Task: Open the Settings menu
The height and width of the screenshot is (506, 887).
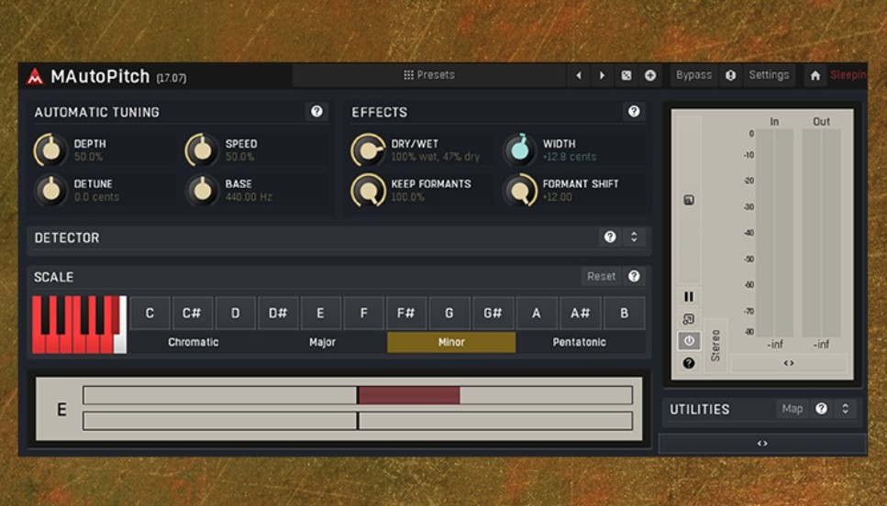Action: click(x=769, y=75)
